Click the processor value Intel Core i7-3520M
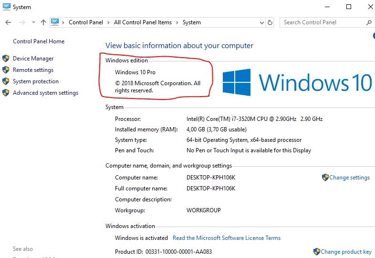Screen dimensions: 375x258 [x=254, y=119]
